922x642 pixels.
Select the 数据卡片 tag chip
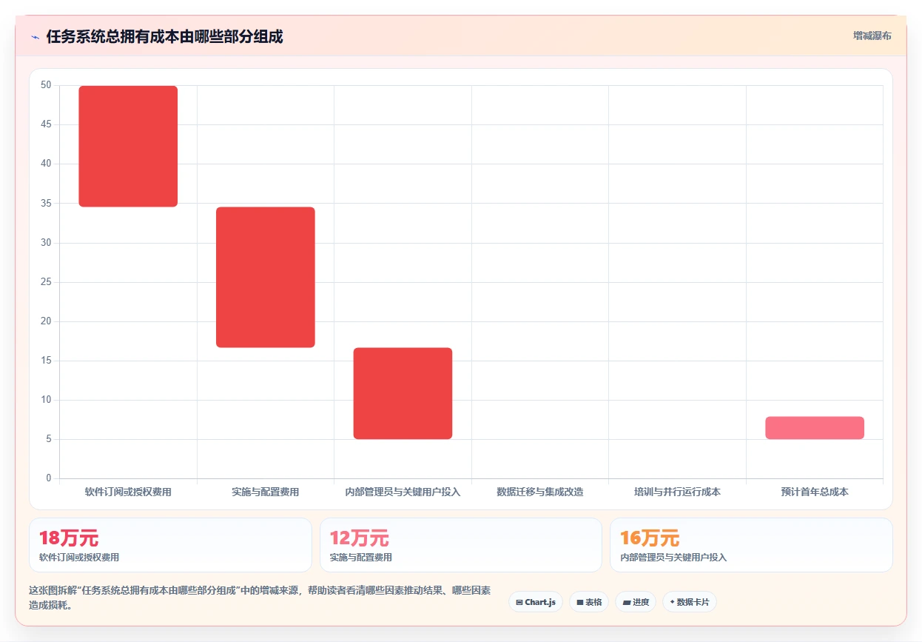pos(690,602)
